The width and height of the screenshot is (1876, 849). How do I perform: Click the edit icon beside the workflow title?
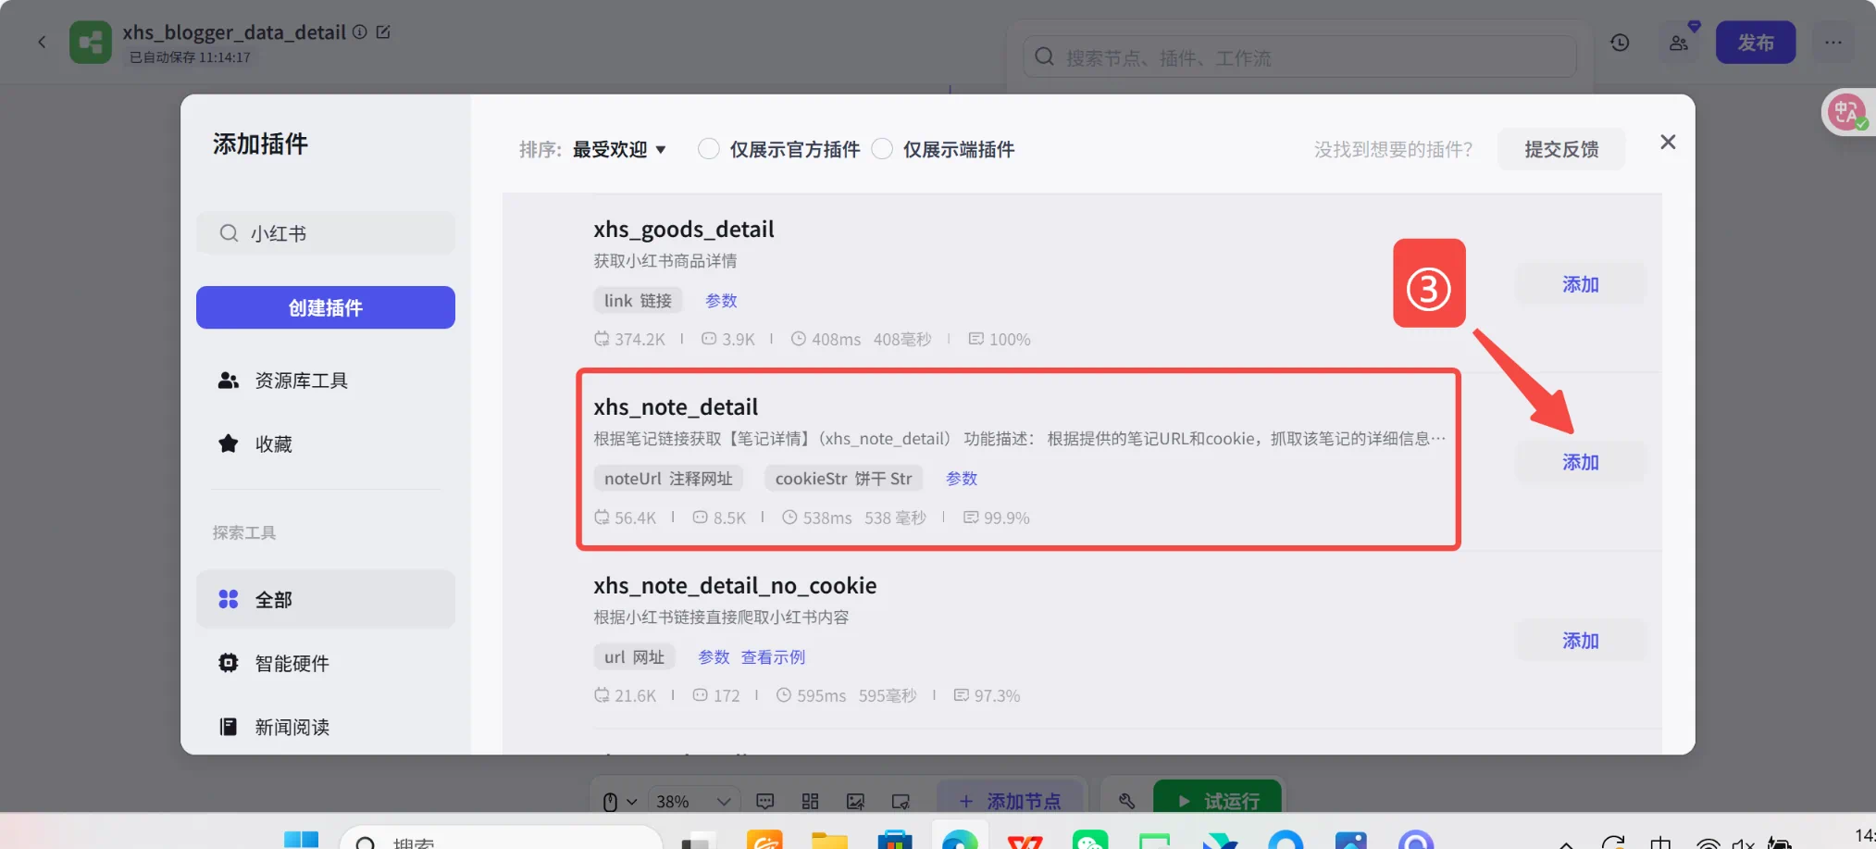coord(383,31)
